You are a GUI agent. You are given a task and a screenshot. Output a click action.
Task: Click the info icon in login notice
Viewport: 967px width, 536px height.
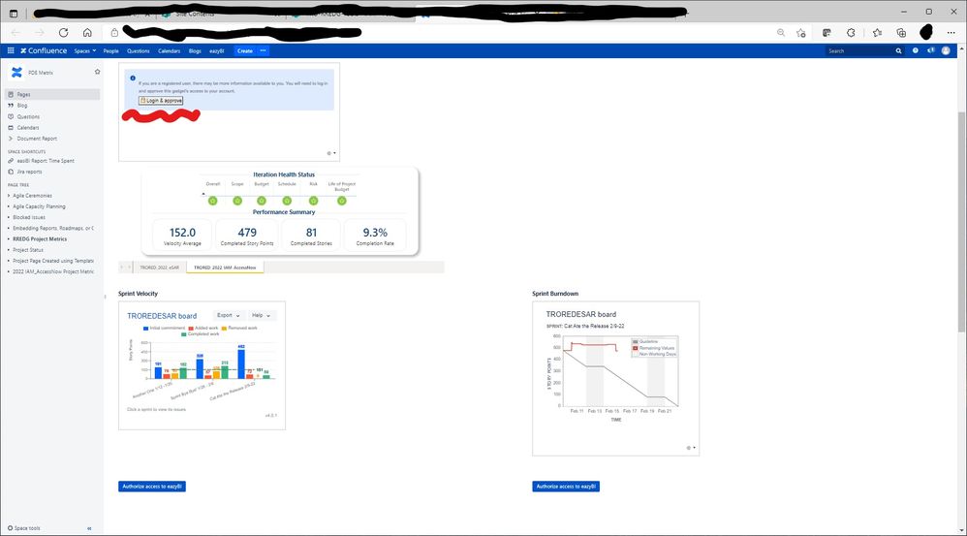tap(133, 79)
